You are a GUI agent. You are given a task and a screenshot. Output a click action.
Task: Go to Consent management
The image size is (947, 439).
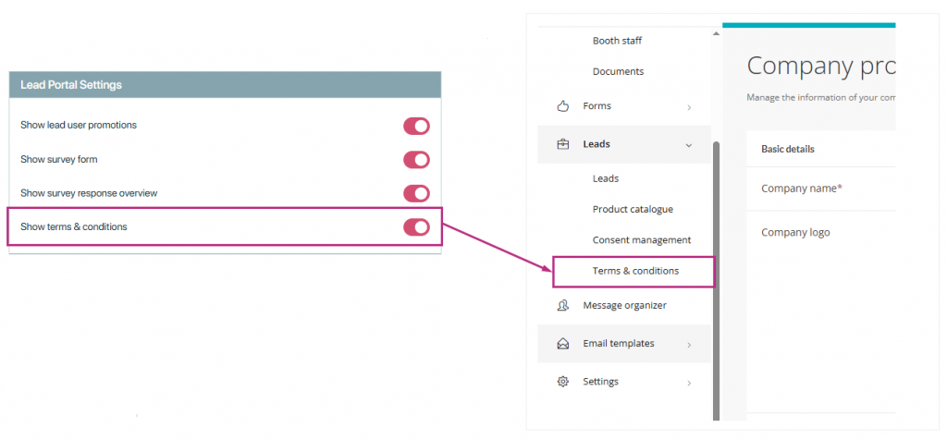(x=641, y=240)
